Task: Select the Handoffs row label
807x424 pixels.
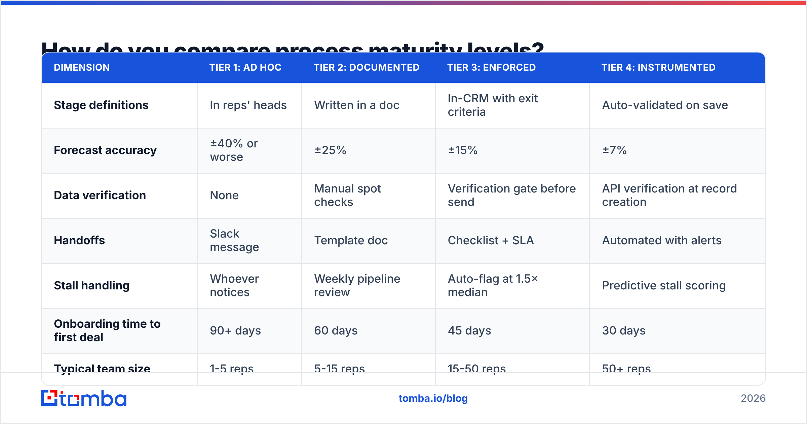Action: point(79,240)
